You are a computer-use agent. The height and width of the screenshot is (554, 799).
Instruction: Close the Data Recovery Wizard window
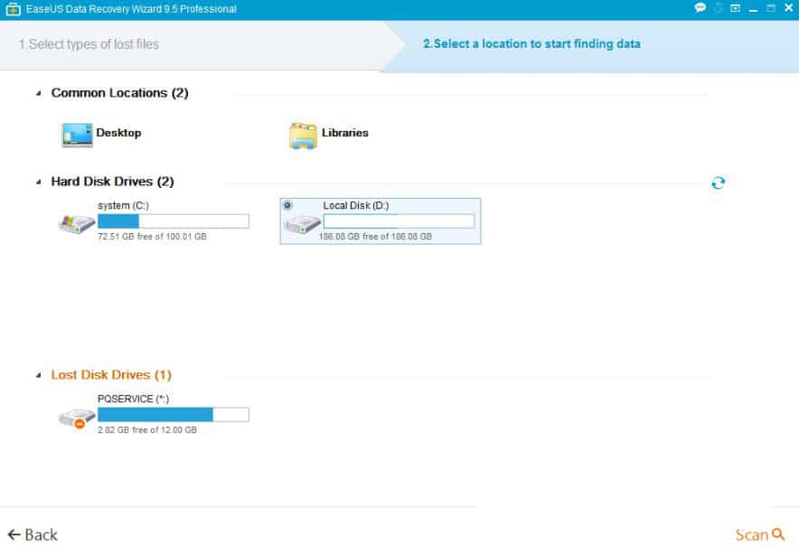[x=788, y=7]
